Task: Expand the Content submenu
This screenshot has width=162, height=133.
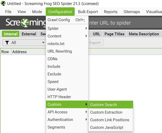Action: click(67, 36)
